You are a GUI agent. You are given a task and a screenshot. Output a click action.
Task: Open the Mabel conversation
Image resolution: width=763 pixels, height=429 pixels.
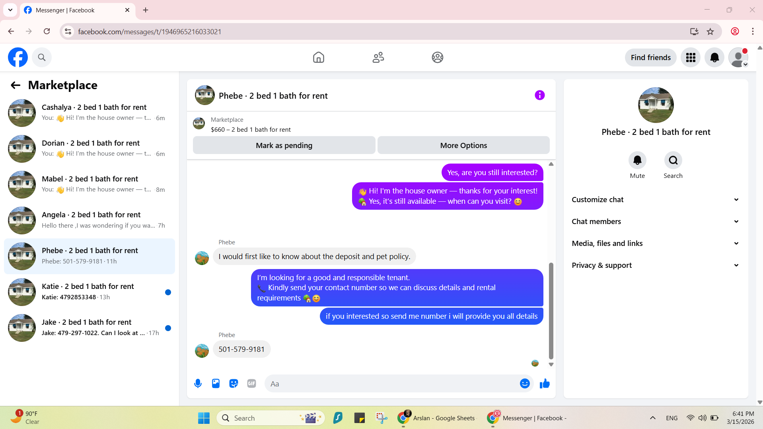(x=90, y=184)
